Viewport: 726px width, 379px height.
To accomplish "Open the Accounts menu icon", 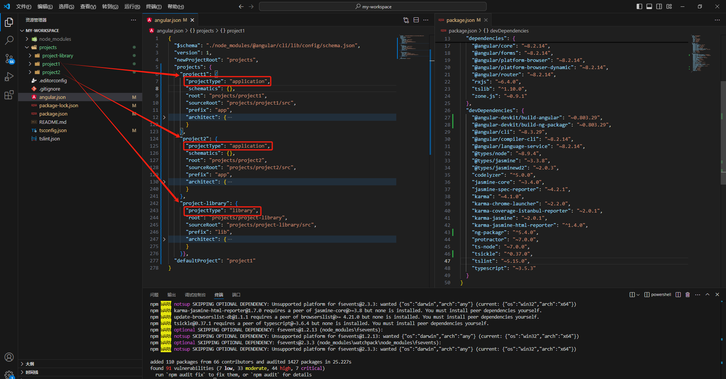I will pos(9,357).
